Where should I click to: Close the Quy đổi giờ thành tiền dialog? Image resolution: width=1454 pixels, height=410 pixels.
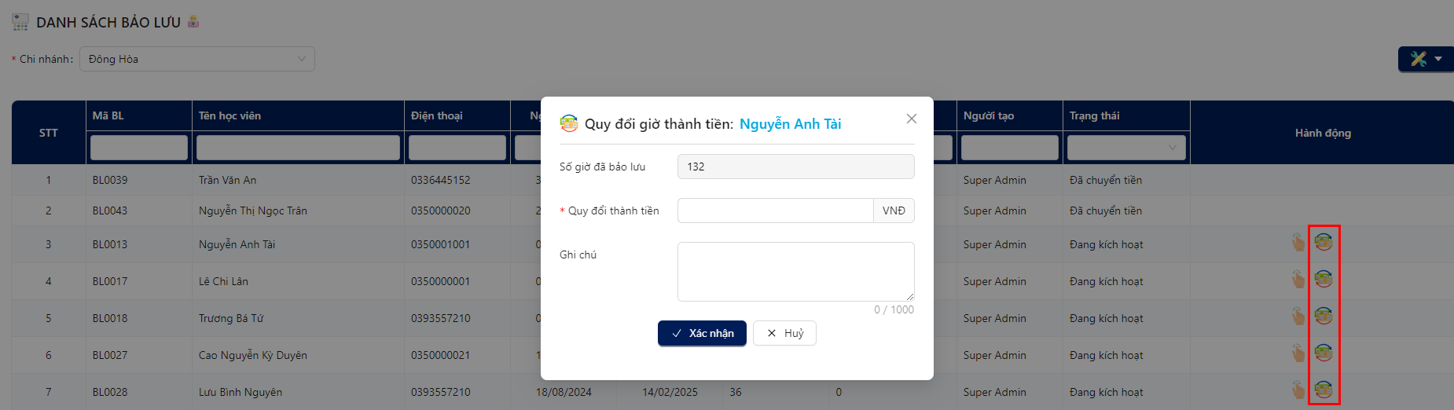(x=912, y=119)
